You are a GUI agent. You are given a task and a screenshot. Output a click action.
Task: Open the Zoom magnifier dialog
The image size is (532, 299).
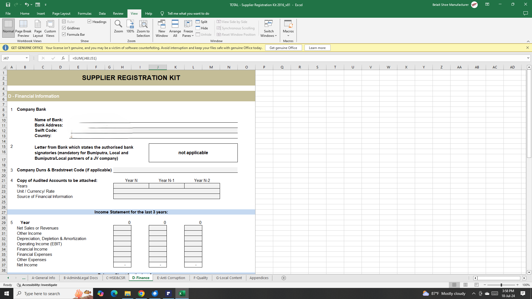118,24
